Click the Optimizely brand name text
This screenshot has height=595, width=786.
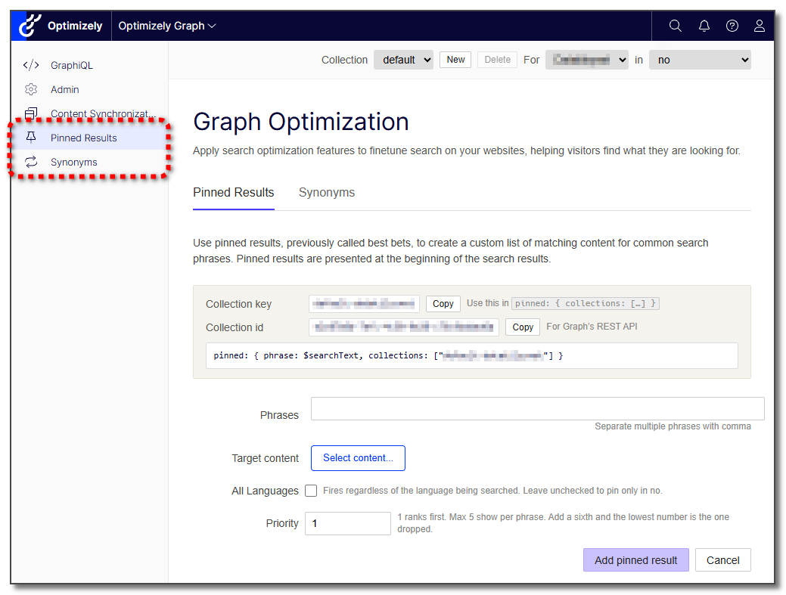click(75, 26)
